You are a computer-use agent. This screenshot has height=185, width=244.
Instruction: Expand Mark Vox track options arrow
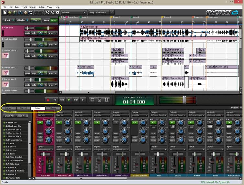pos(56,33)
